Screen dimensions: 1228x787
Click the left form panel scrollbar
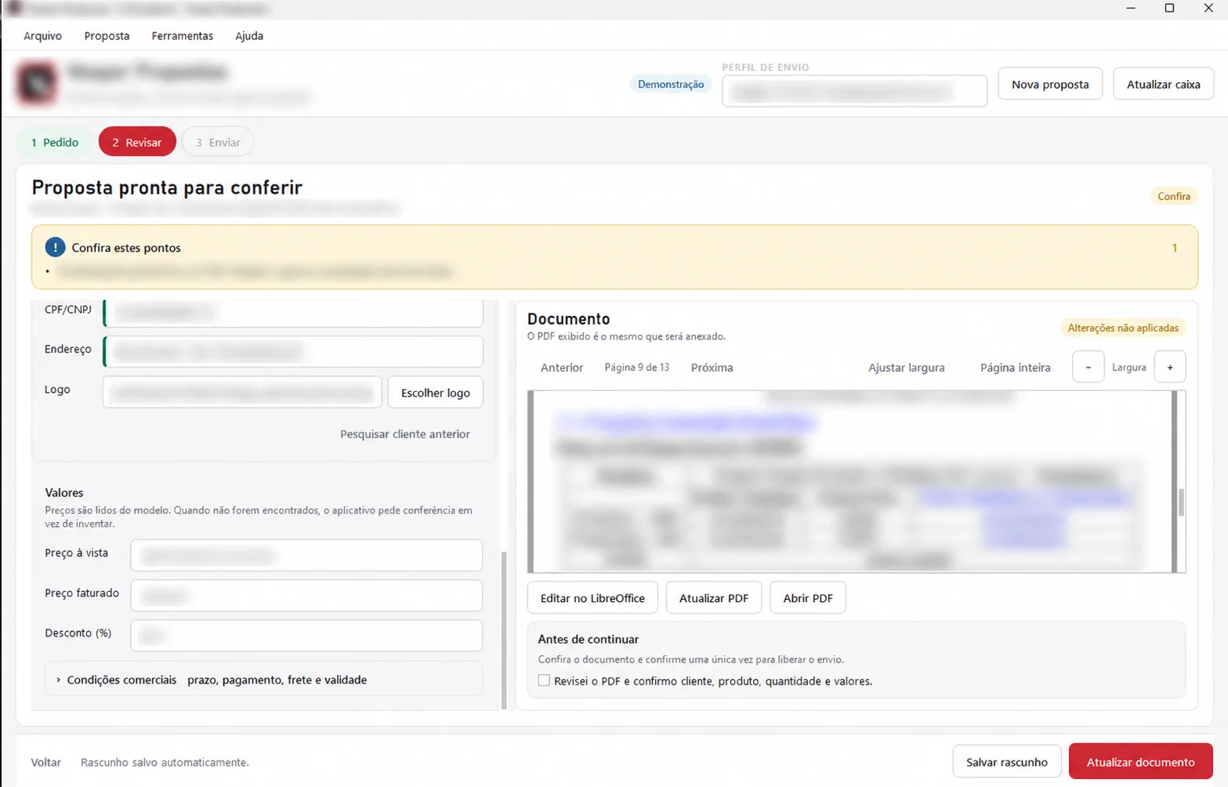tap(504, 629)
